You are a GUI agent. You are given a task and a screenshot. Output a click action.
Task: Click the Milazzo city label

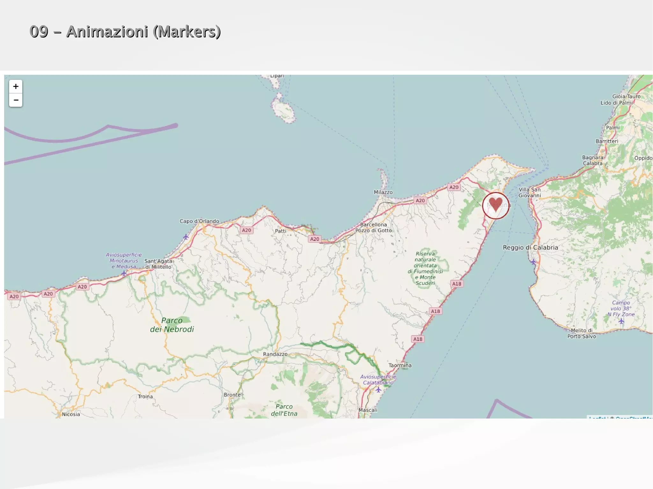pyautogui.click(x=383, y=192)
